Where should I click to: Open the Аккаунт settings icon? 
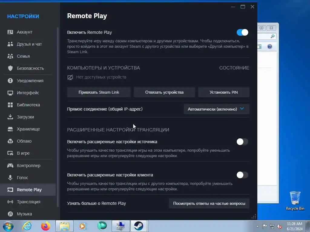(10, 32)
